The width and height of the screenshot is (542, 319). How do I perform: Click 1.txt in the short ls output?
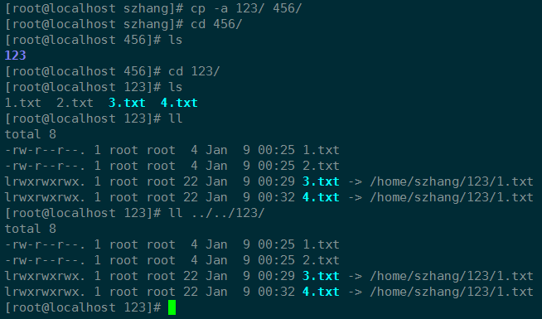23,103
